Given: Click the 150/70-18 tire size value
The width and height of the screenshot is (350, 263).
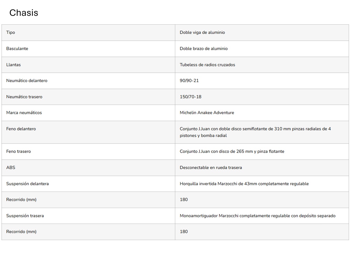Looking at the screenshot, I should pyautogui.click(x=191, y=97).
